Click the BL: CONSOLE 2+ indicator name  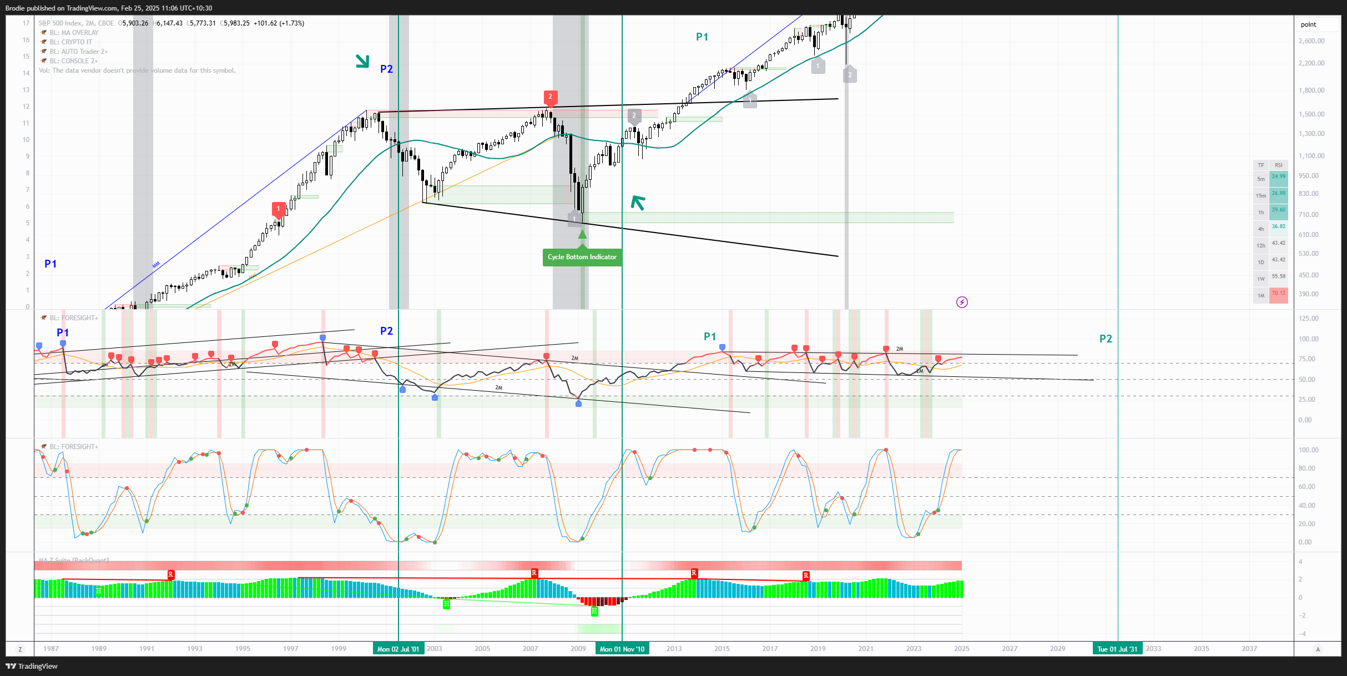(74, 61)
